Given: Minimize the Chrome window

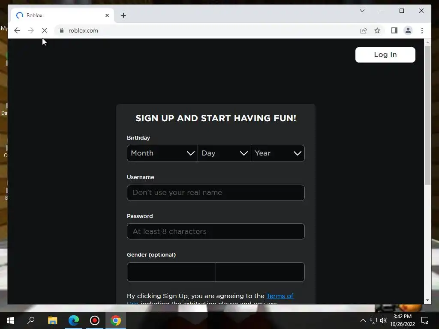Looking at the screenshot, I should 382,11.
